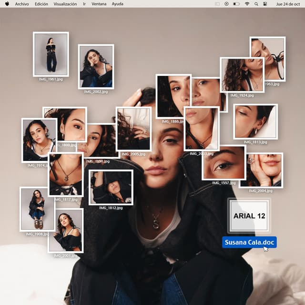Open the Ventana menu
Screen dimensions: 305x305
(99, 4)
